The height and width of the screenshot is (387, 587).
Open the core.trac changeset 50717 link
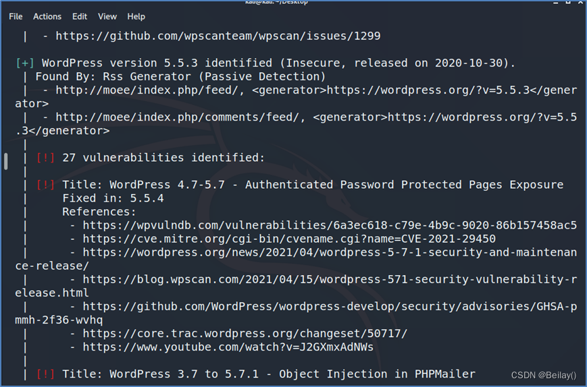(x=245, y=333)
